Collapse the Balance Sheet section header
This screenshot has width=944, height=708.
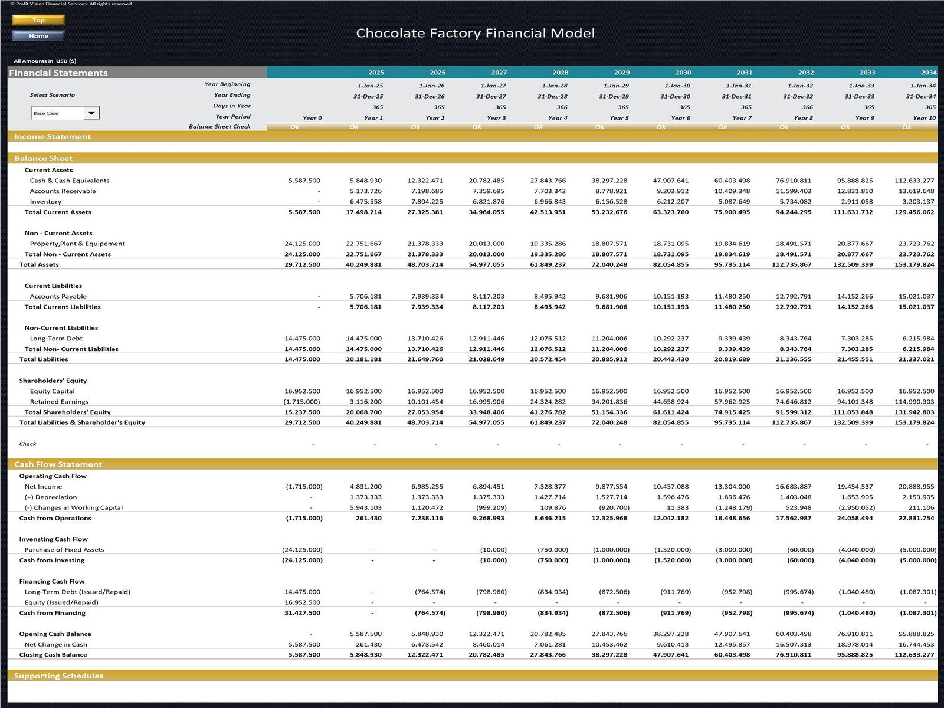[44, 158]
